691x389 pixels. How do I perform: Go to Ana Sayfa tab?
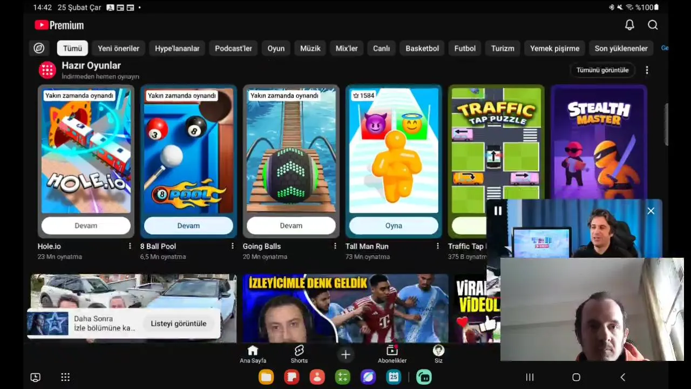[x=253, y=354]
